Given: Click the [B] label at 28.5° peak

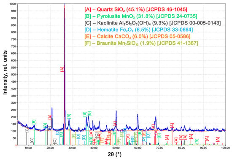Looking at the screenshot, I should [69, 116].
